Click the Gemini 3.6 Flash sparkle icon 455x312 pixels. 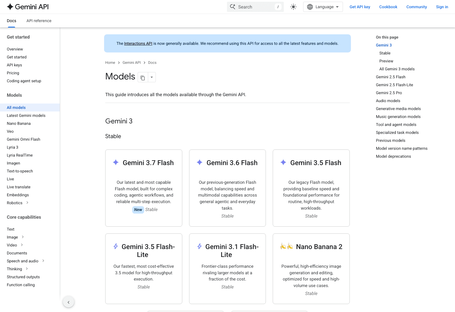coord(200,163)
